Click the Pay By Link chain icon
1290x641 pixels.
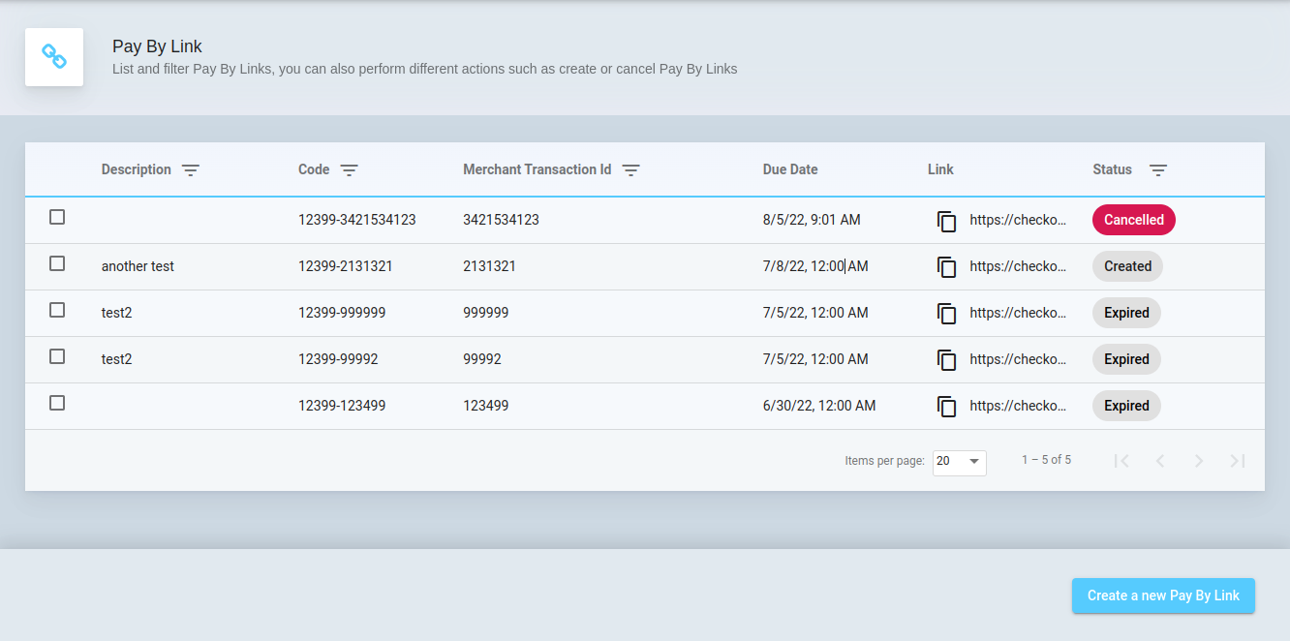(x=54, y=57)
